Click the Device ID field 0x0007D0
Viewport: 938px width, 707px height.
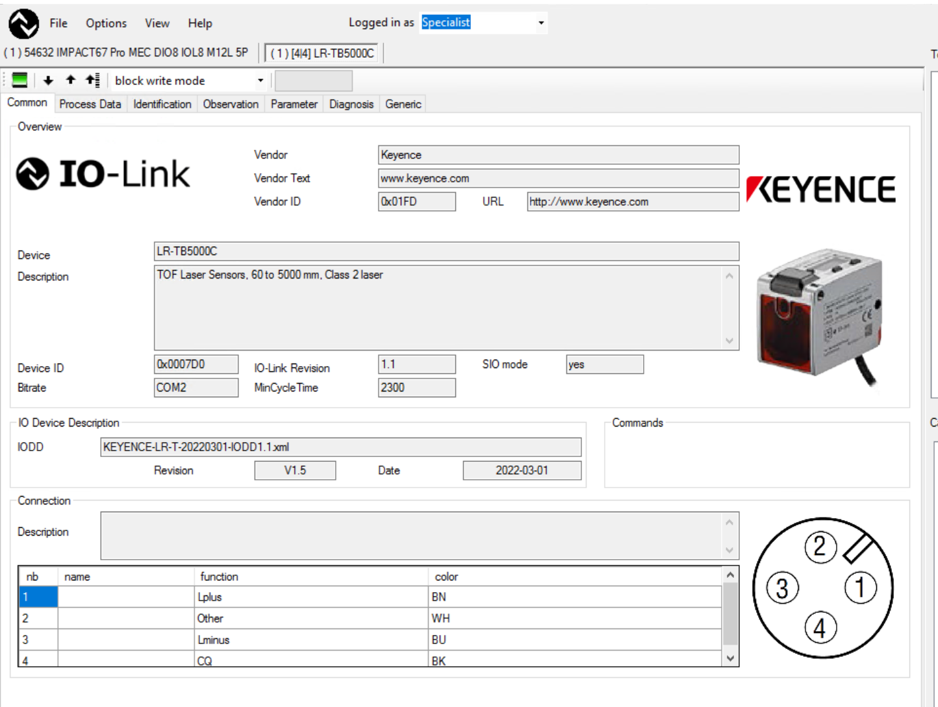coord(196,364)
